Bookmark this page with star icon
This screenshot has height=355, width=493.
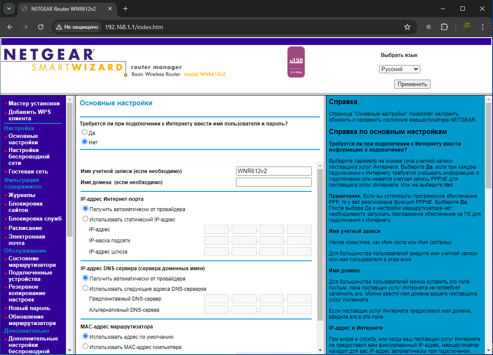coord(407,27)
